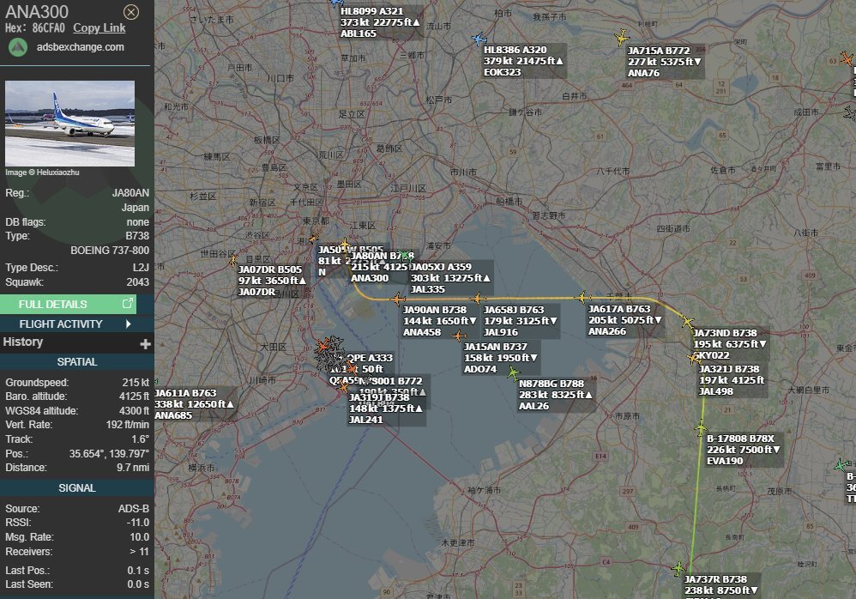Click the JA05XJ A359 JAL335 label

point(451,278)
